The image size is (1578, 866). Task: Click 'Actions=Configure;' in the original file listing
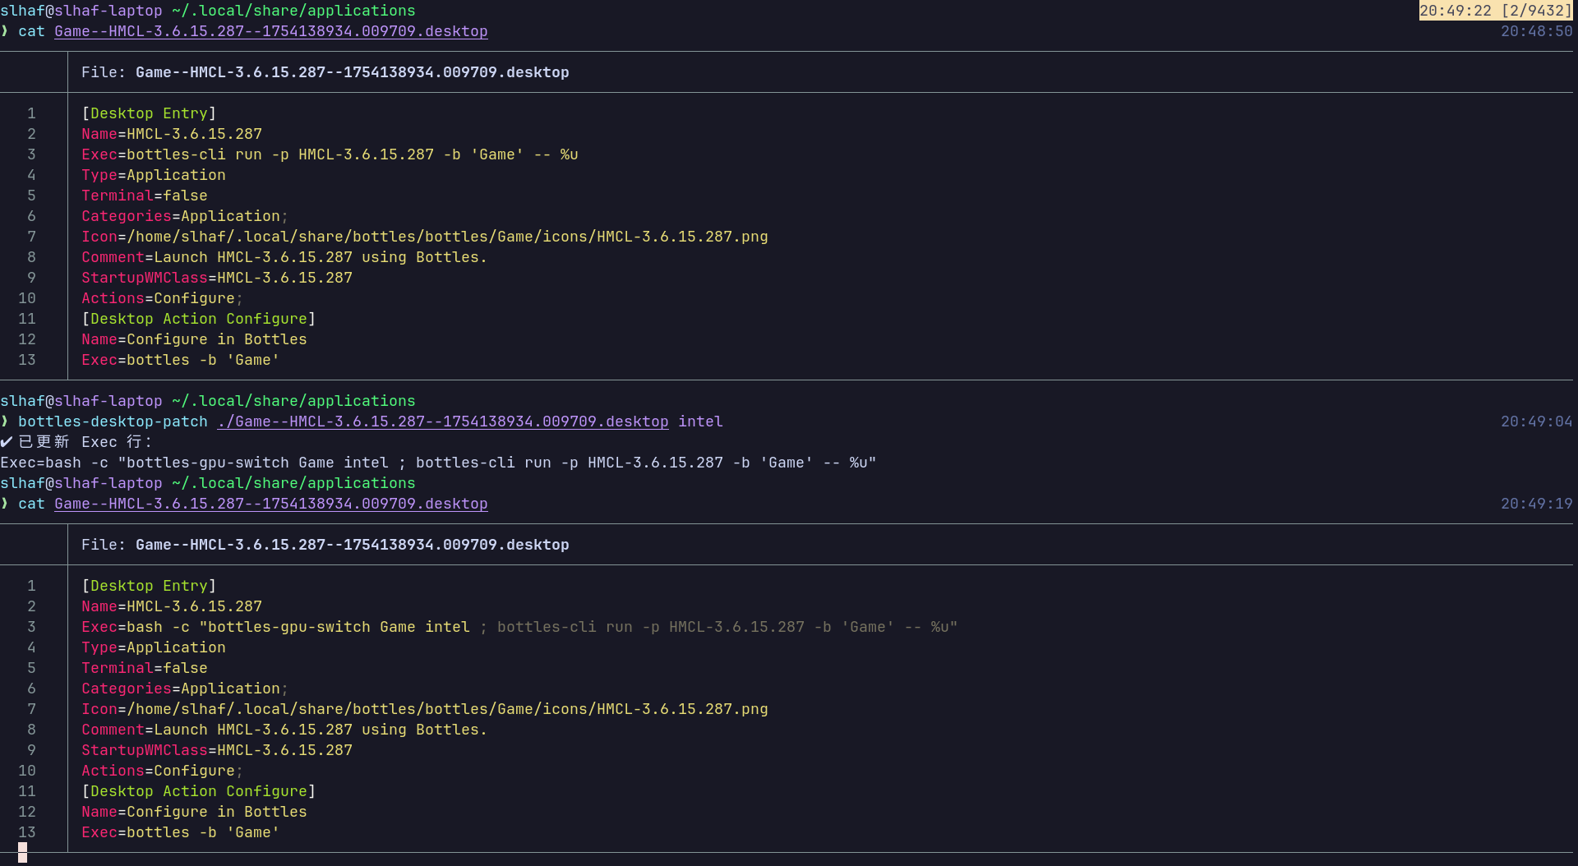tap(163, 298)
